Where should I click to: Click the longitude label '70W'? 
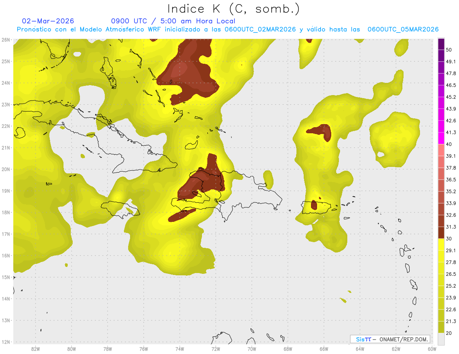click(252, 349)
